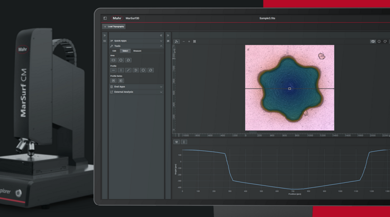Select the first Profile Series tool
This screenshot has height=217, width=390.
click(x=114, y=80)
